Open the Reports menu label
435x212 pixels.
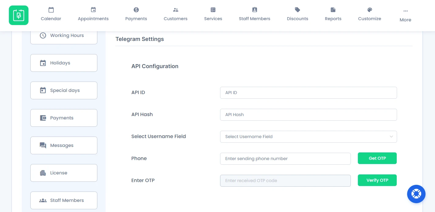[333, 19]
